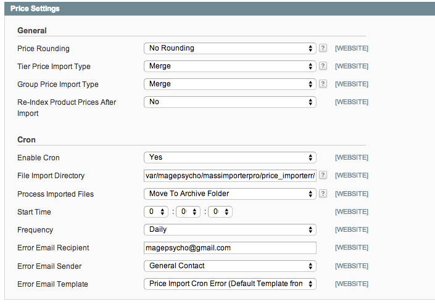This screenshot has height=304, width=435.
Task: Select the Start Time seconds dropdown
Action: 220,212
